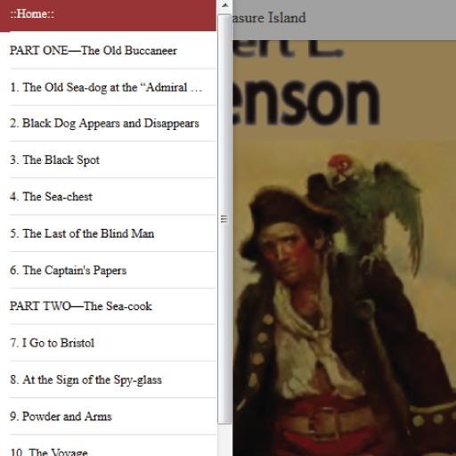Click the scrollbar track below thumb
This screenshot has width=456, height=456.
point(225,439)
